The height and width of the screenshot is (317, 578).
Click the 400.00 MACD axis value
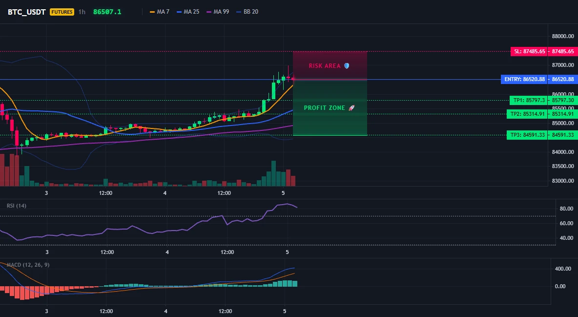pyautogui.click(x=563, y=269)
